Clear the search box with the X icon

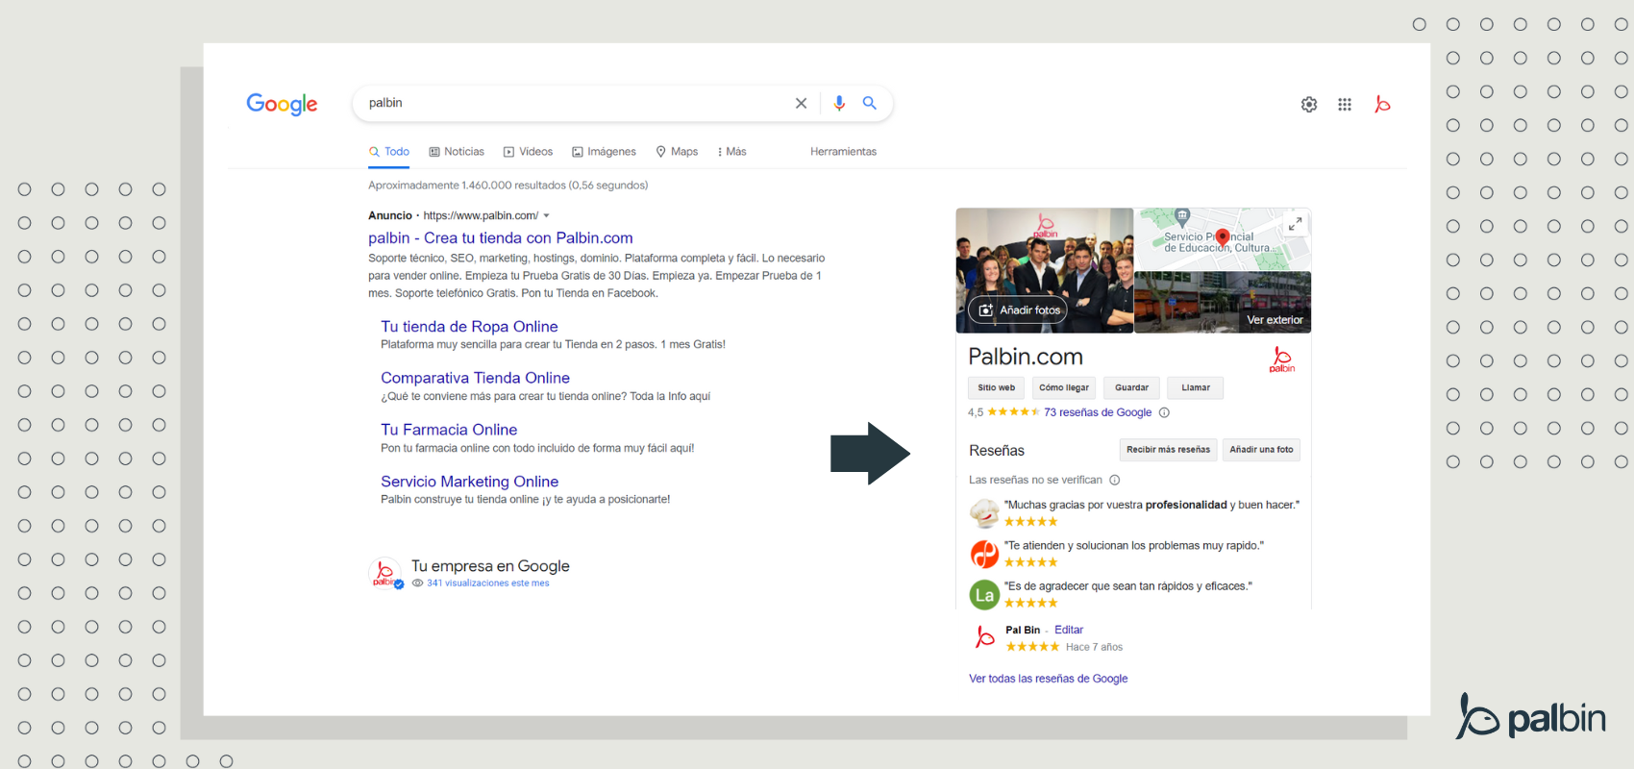(x=801, y=104)
